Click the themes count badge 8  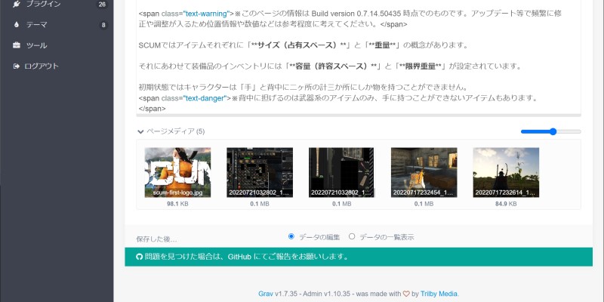pos(103,26)
